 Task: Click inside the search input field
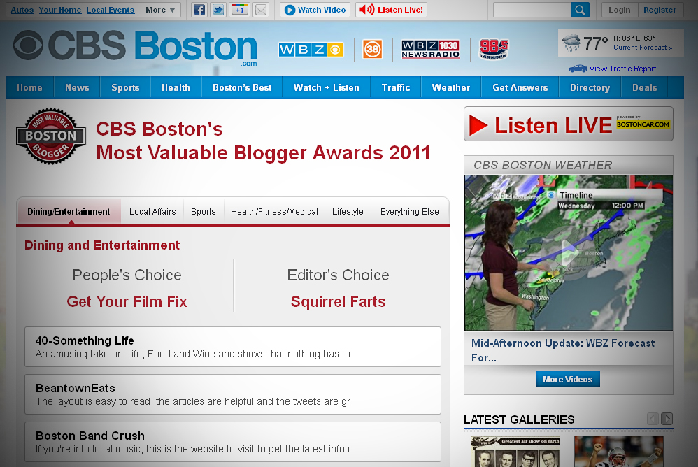[532, 10]
